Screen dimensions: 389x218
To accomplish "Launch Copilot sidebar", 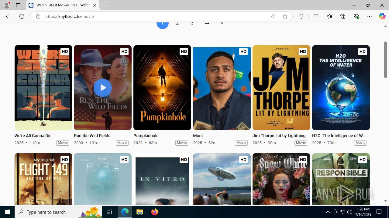I will [x=382, y=16].
